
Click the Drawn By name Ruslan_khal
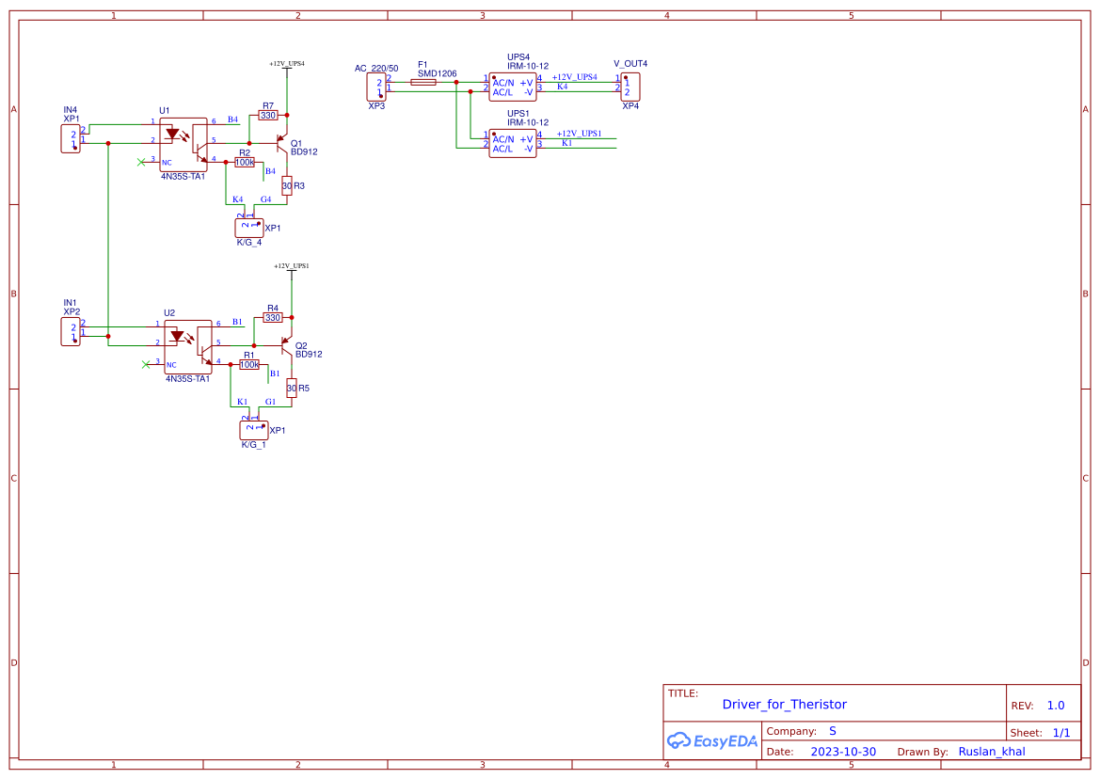[992, 751]
